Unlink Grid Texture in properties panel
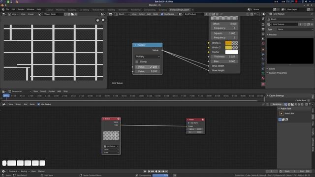The height and width of the screenshot is (177, 315). coord(312,24)
